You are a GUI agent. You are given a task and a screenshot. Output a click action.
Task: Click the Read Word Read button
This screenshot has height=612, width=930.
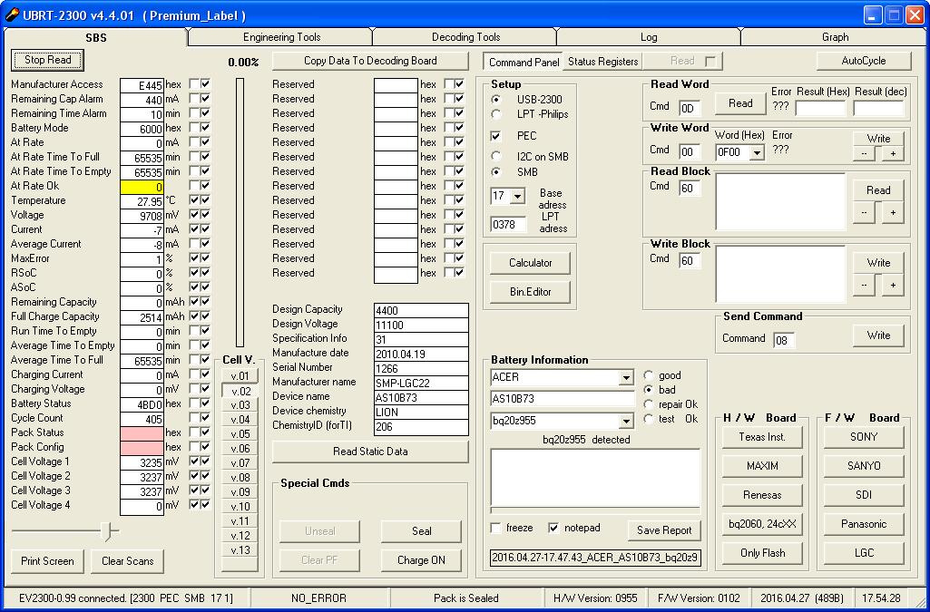(x=740, y=103)
